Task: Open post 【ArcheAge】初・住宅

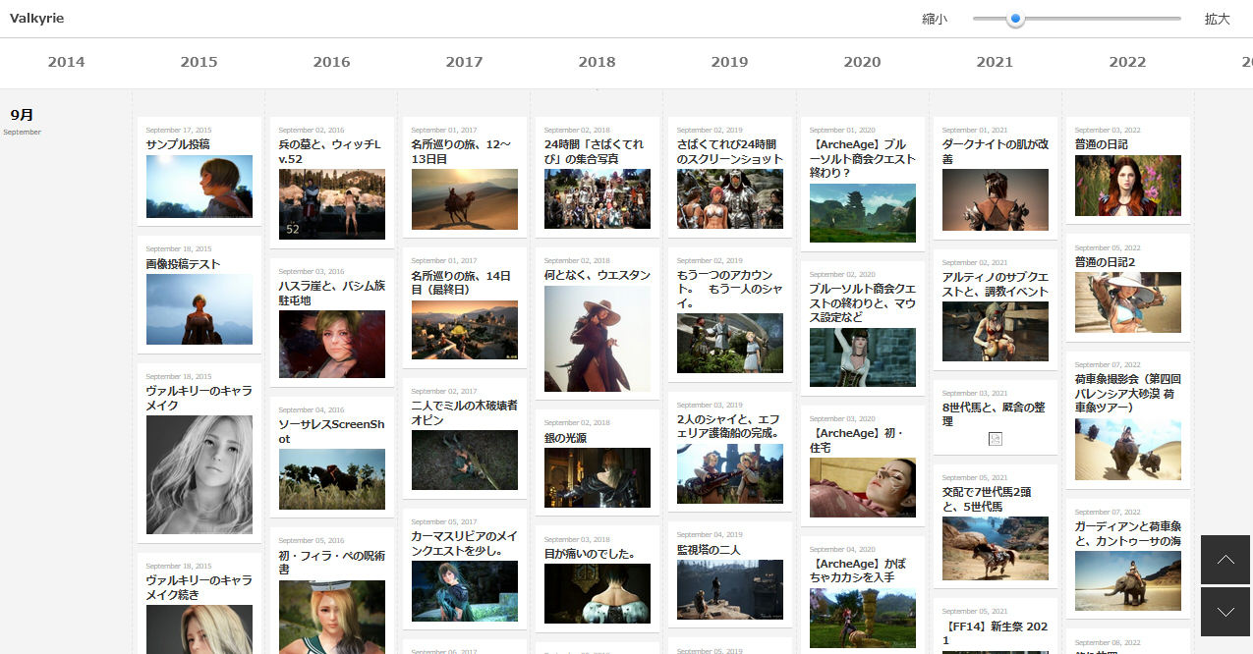Action: coord(857,440)
